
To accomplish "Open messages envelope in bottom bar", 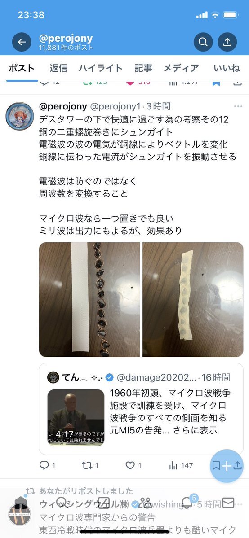I will point(228,503).
